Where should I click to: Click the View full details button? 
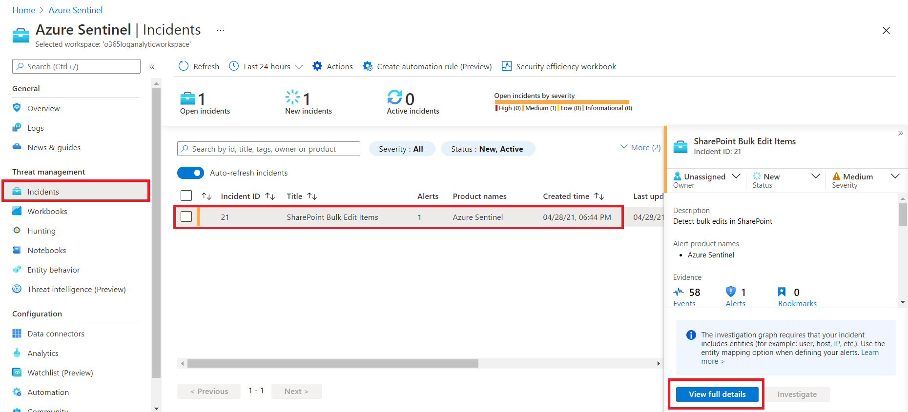[x=717, y=394]
